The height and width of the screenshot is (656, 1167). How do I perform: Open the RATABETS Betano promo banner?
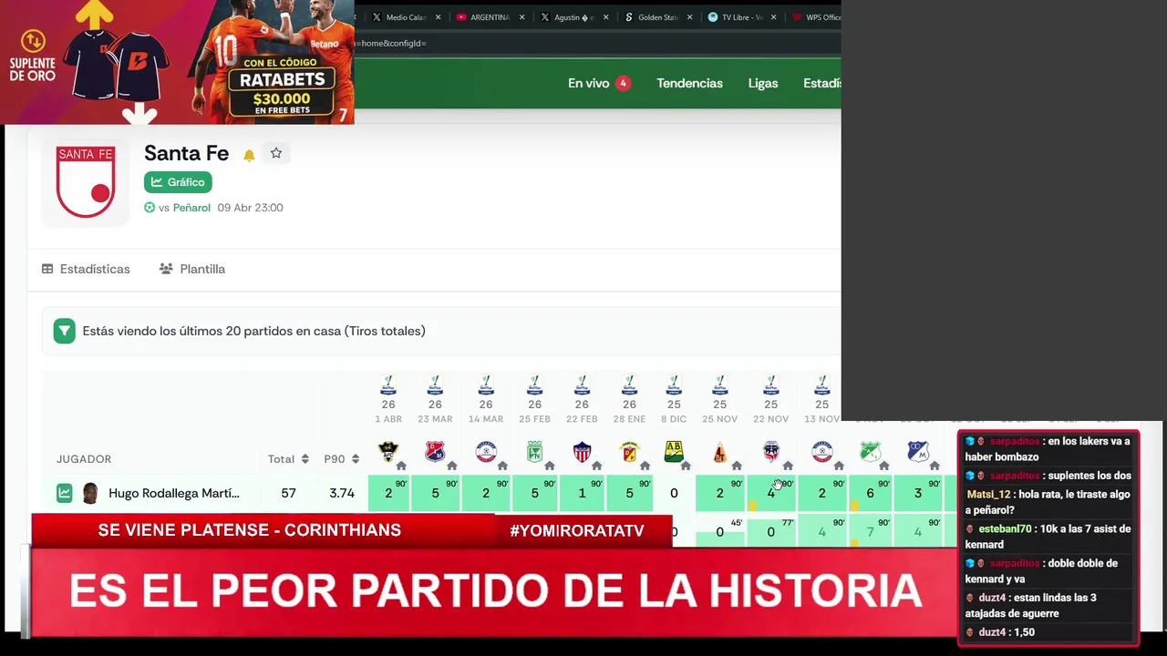click(177, 62)
